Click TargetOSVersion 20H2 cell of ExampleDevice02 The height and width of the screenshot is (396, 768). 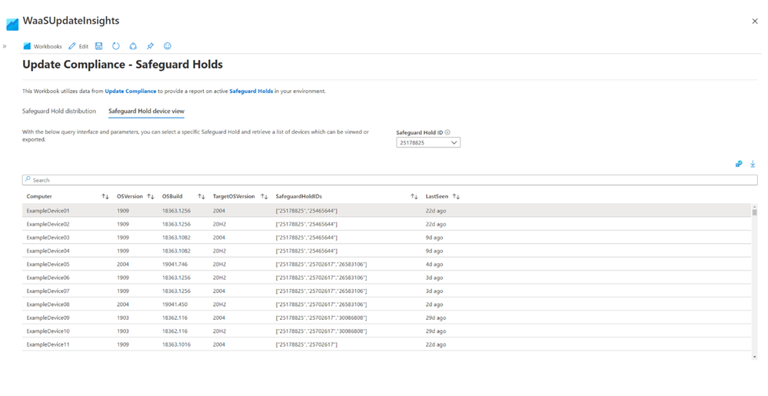click(x=219, y=224)
